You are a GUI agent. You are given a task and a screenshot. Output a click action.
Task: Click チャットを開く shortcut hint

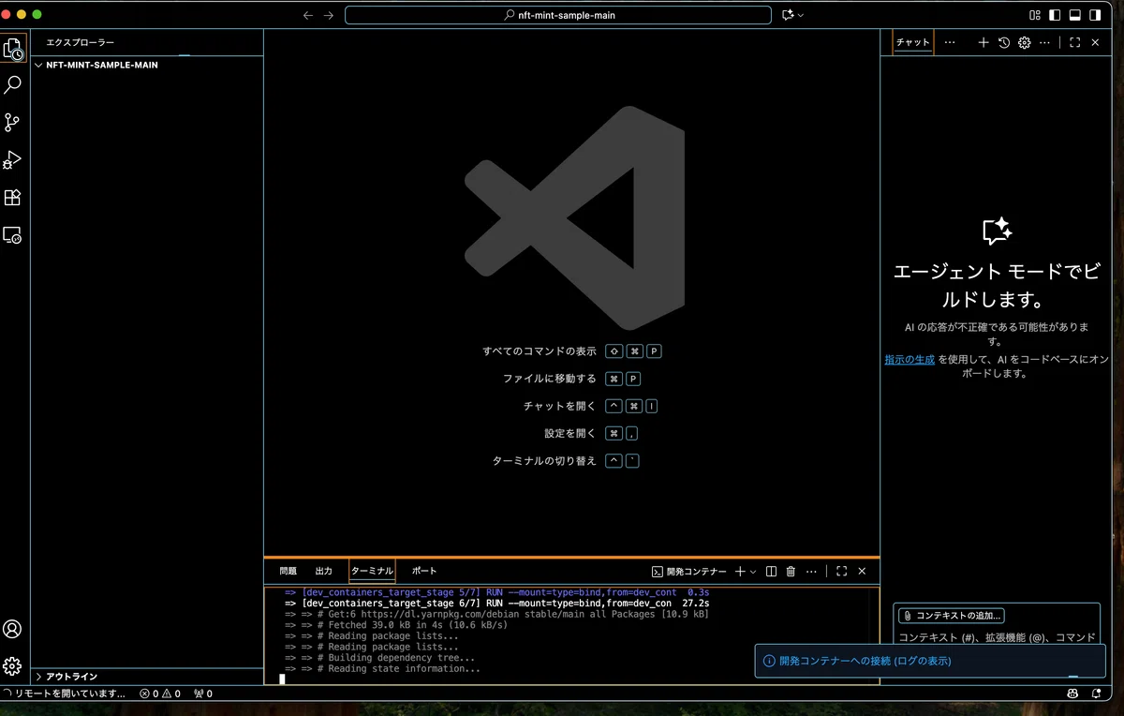[x=560, y=406]
